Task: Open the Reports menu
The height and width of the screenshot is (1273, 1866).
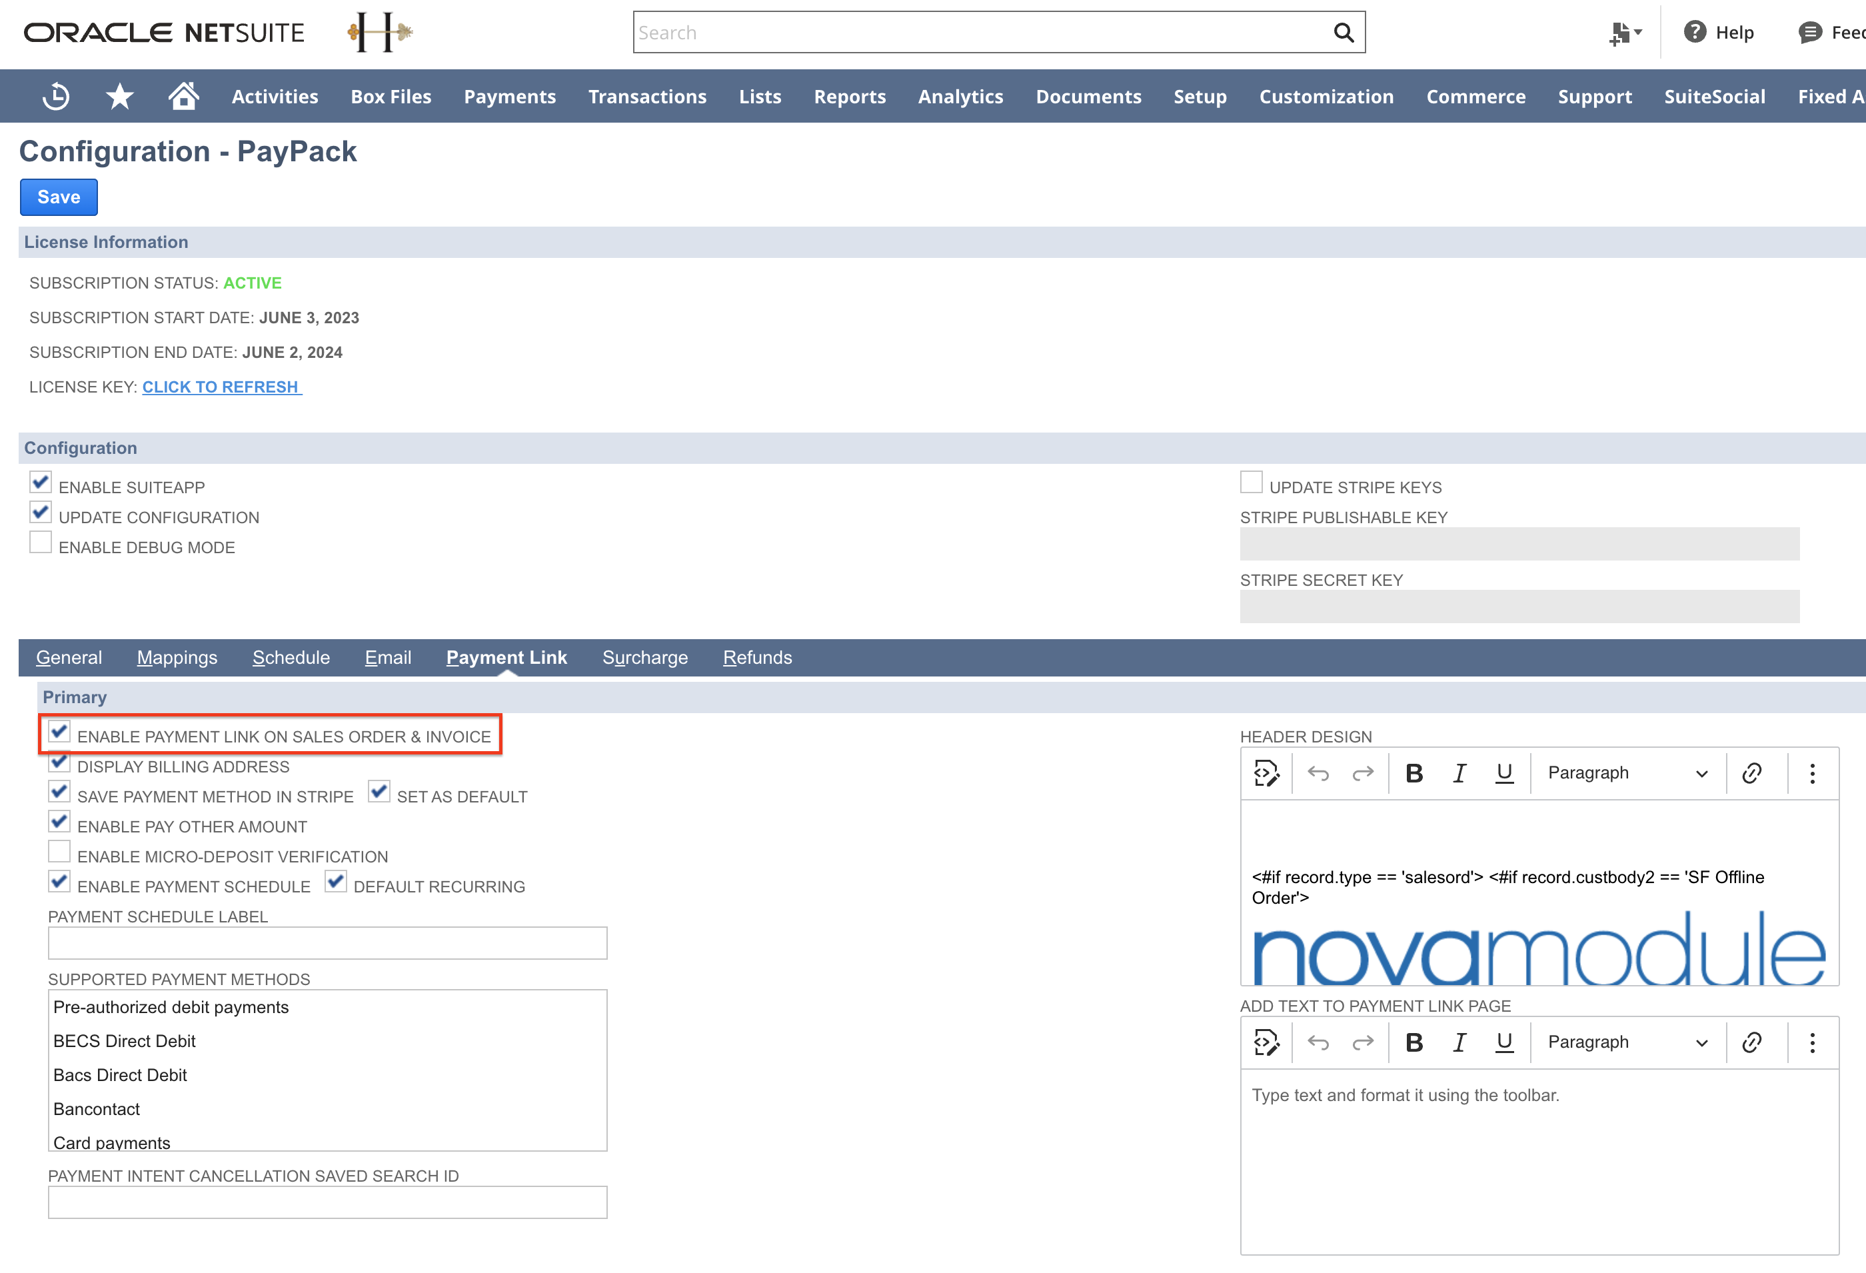Action: point(850,97)
